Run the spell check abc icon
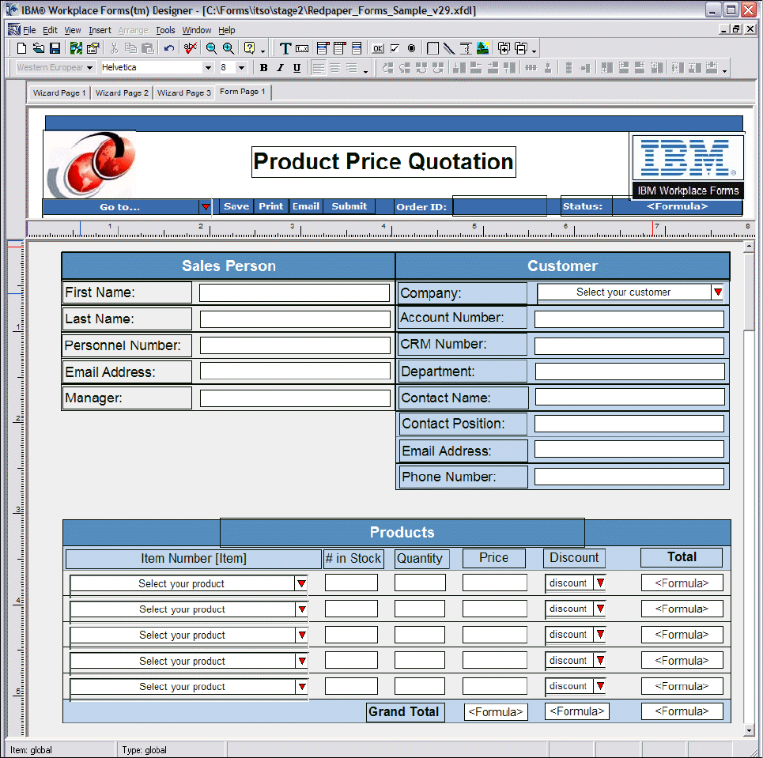Image resolution: width=763 pixels, height=758 pixels. point(190,48)
